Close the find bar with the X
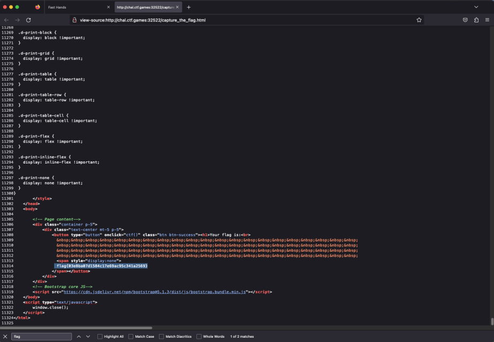 5,336
